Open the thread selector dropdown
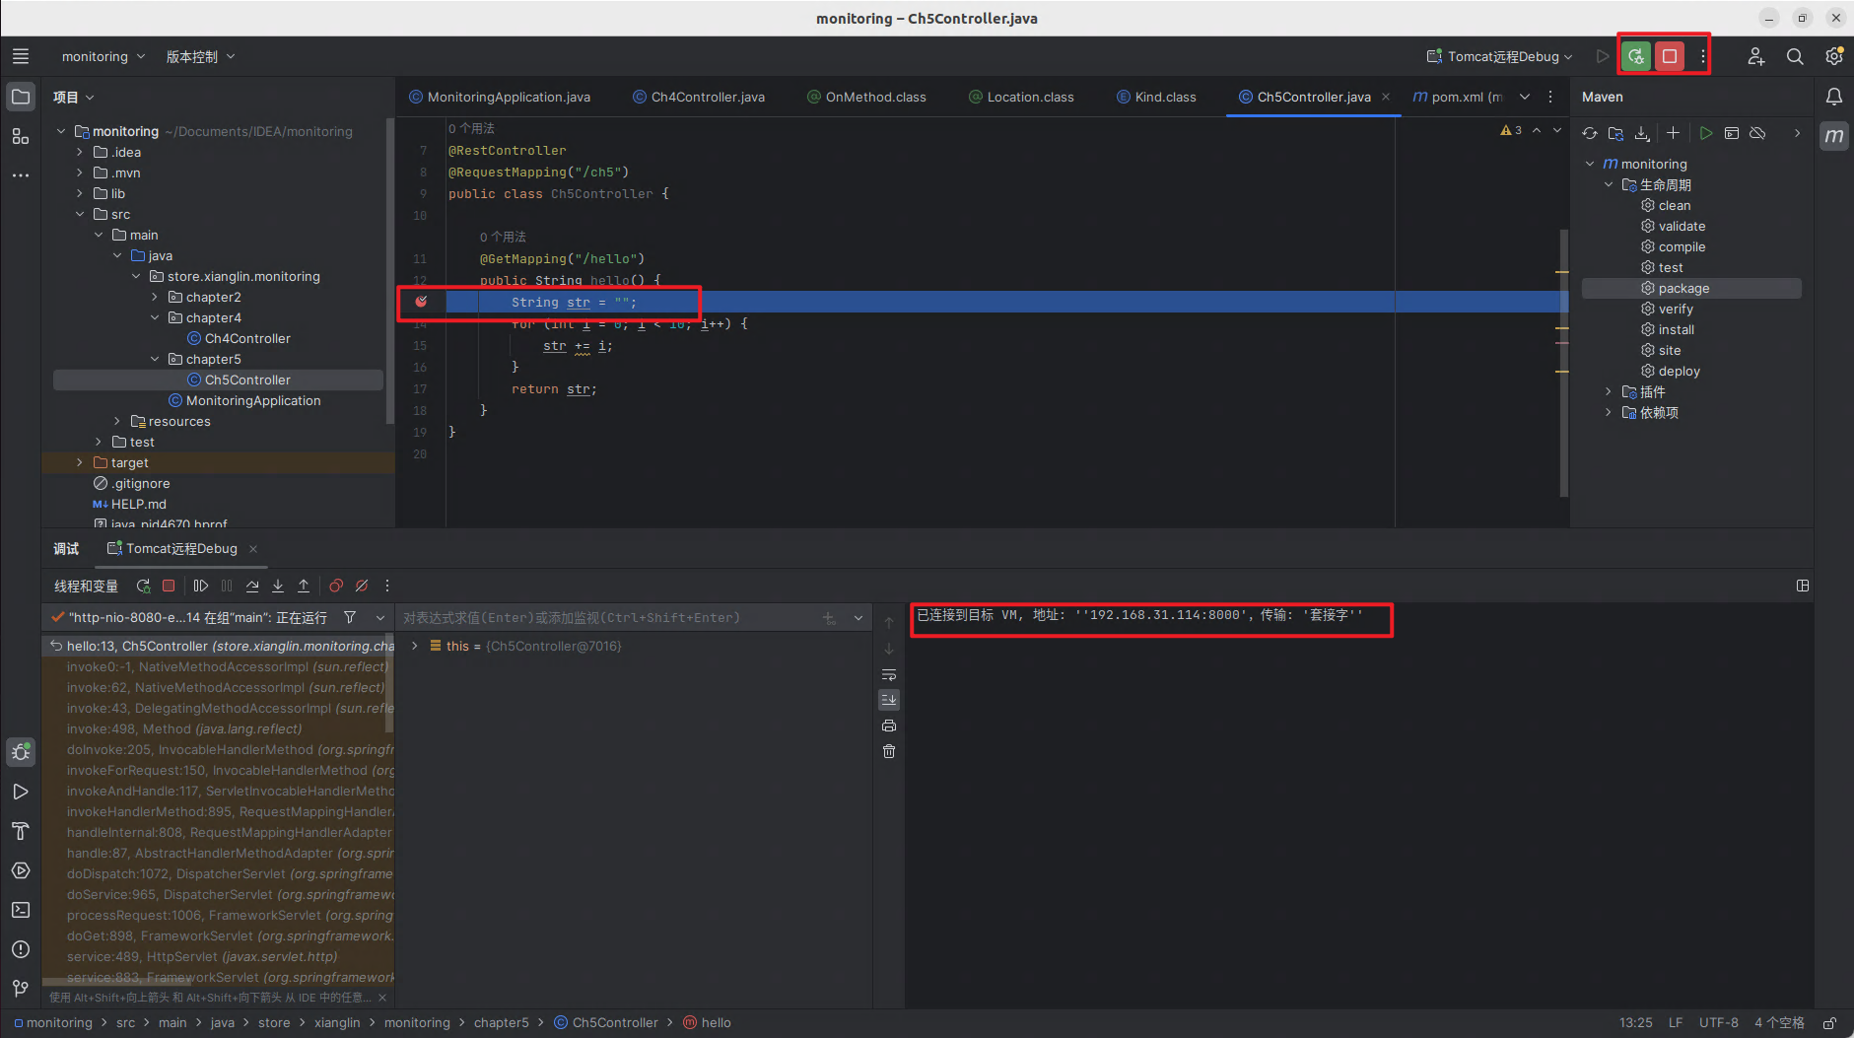Image resolution: width=1854 pixels, height=1038 pixels. 380,617
